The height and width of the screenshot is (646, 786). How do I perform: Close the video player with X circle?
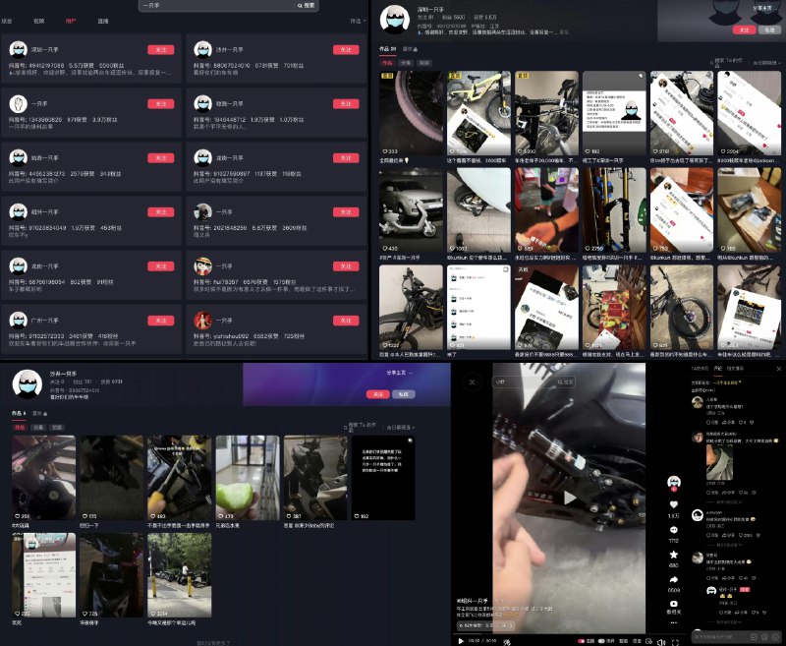(472, 382)
